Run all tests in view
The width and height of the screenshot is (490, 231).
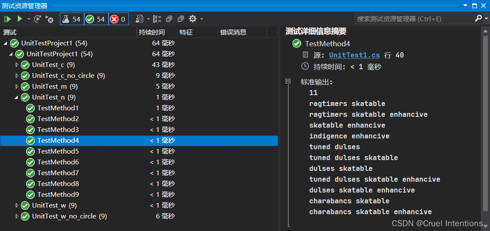click(7, 19)
